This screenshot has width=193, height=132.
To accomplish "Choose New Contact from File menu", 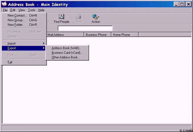I will (17, 15).
